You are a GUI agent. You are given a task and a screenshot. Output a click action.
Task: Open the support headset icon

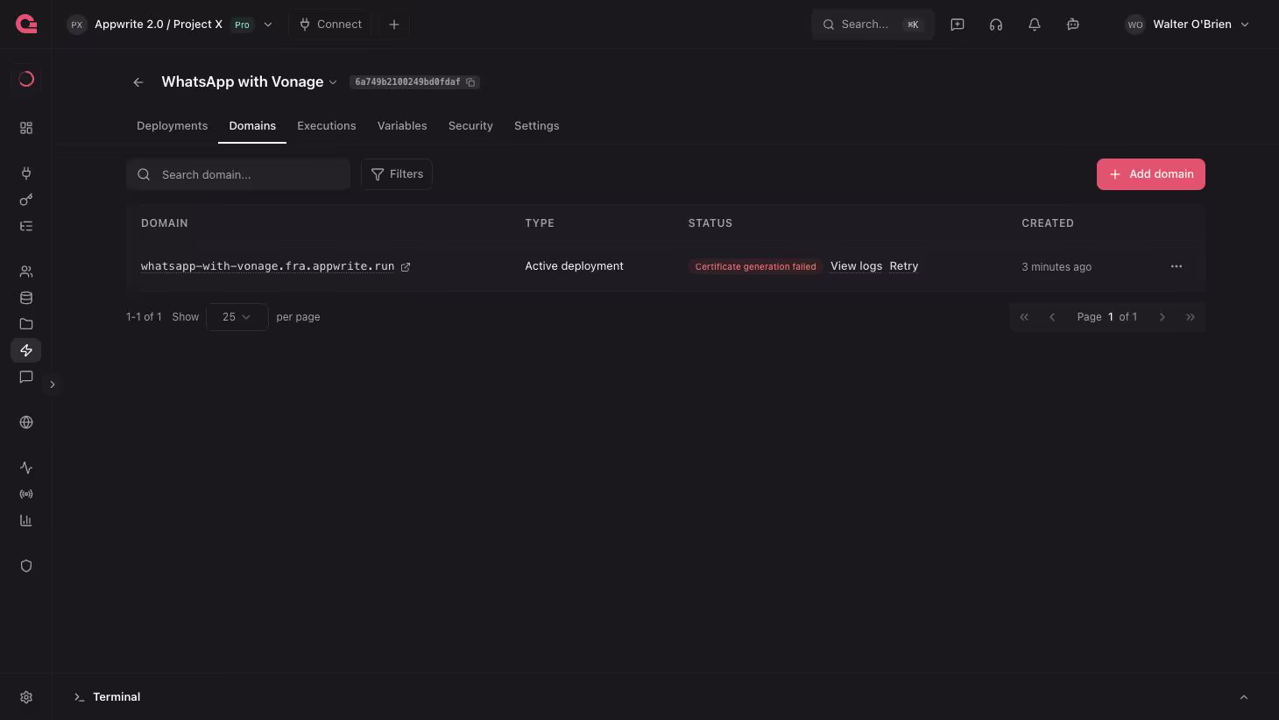[996, 25]
